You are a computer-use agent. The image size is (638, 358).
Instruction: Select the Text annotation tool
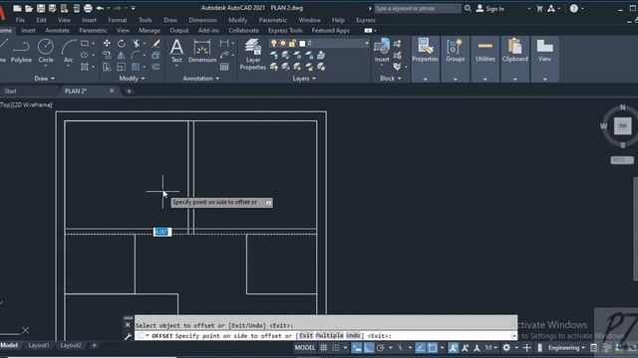[x=176, y=51]
